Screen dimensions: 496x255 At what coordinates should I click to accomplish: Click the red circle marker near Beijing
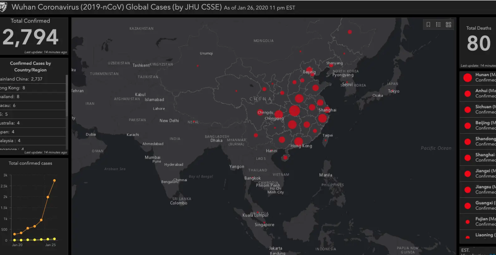coord(309,70)
